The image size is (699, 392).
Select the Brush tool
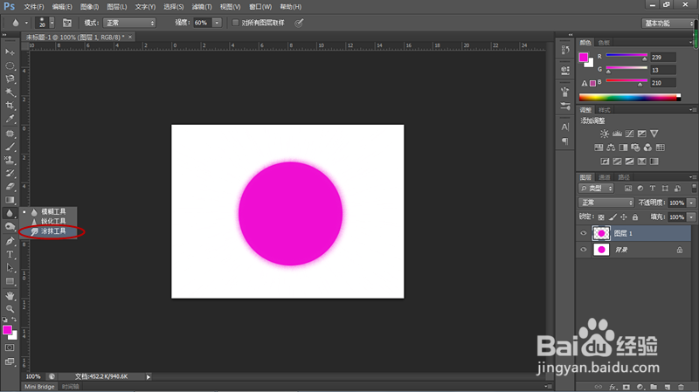10,147
